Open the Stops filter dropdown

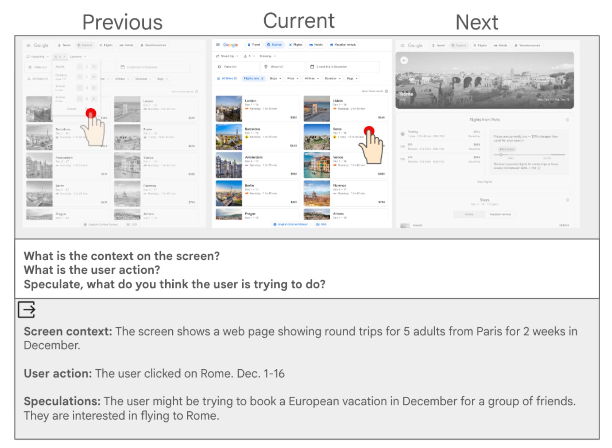(275, 78)
